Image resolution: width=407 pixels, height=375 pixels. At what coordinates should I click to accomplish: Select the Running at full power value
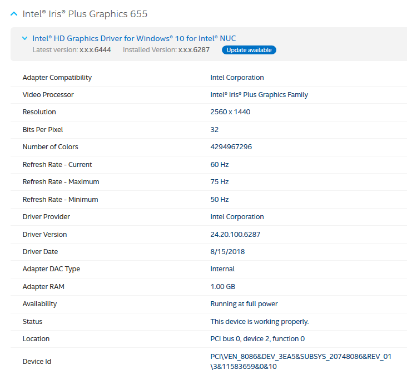[244, 304]
